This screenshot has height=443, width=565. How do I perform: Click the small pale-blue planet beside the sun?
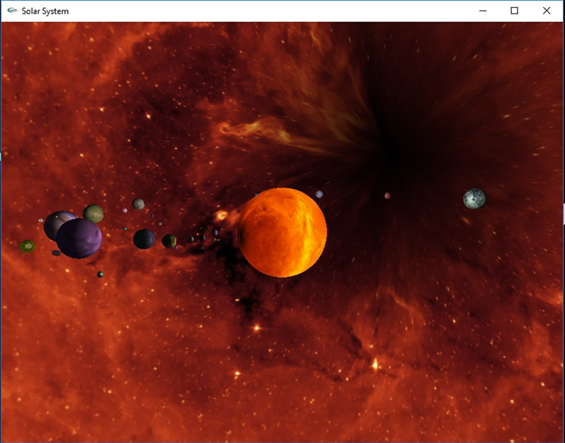click(319, 194)
